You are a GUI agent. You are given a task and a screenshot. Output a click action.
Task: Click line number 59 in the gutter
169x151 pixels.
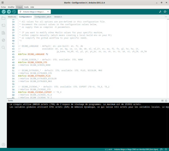pyautogui.click(x=13, y=92)
